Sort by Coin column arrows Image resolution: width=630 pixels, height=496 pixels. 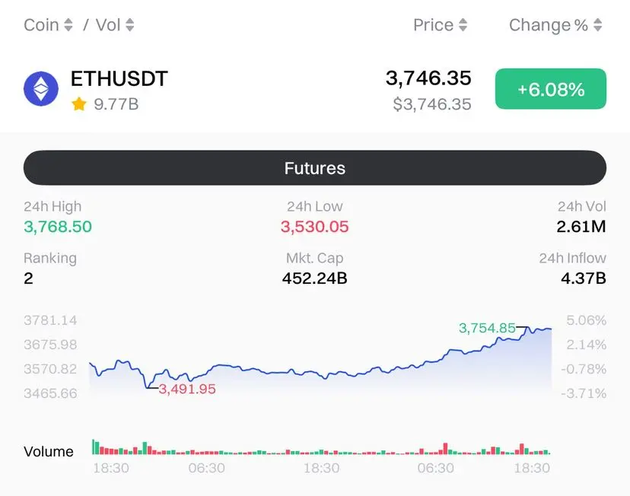pyautogui.click(x=68, y=25)
